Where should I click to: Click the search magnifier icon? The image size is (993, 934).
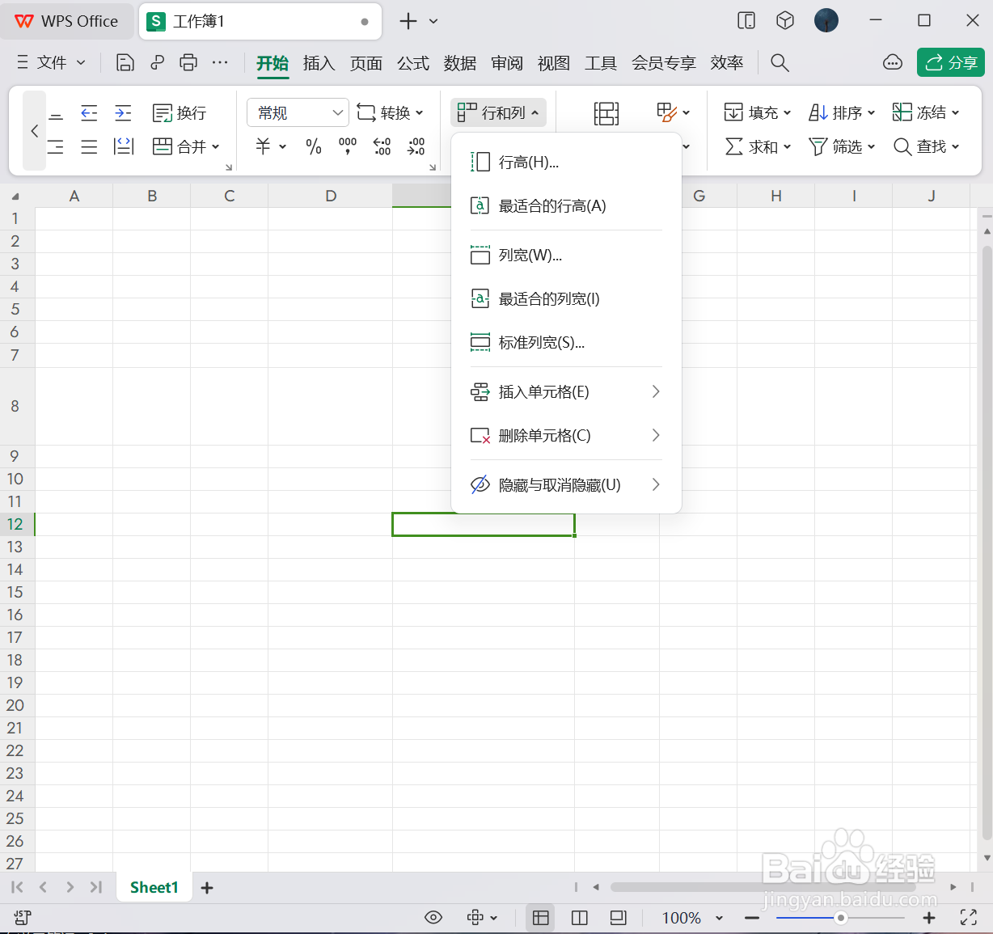tap(780, 62)
